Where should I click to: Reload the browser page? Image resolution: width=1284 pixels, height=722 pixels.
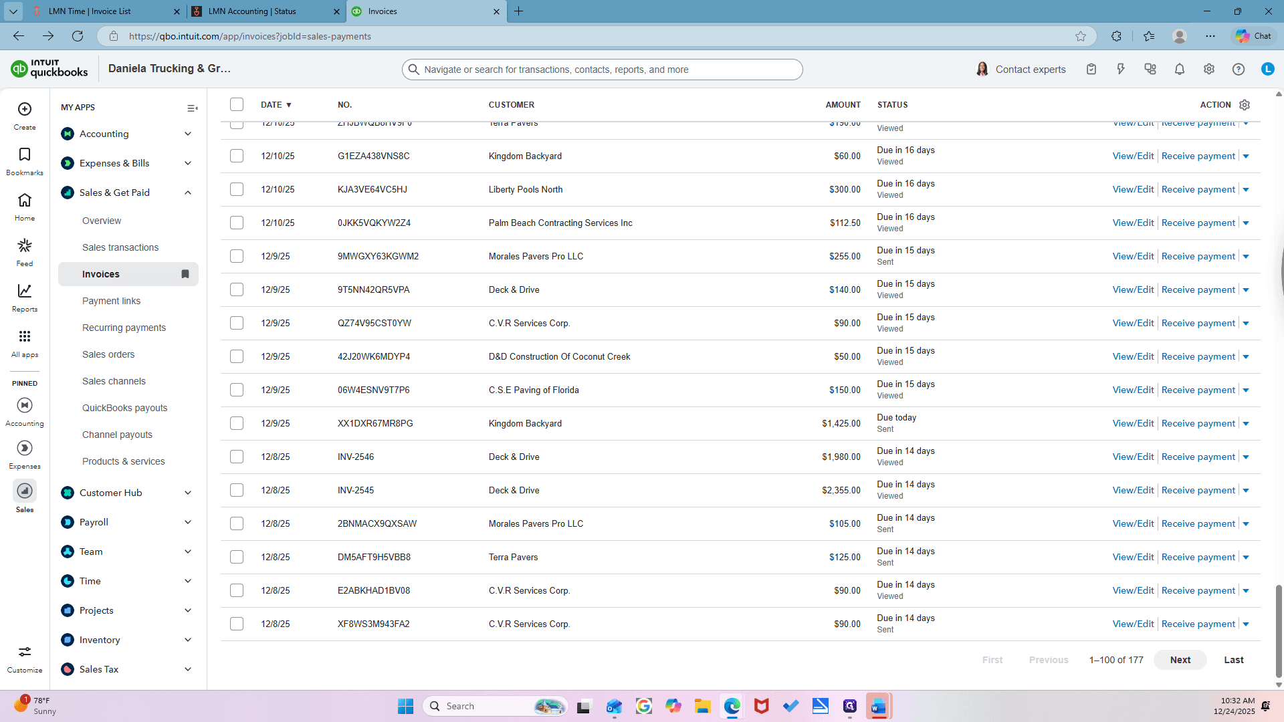pyautogui.click(x=78, y=36)
